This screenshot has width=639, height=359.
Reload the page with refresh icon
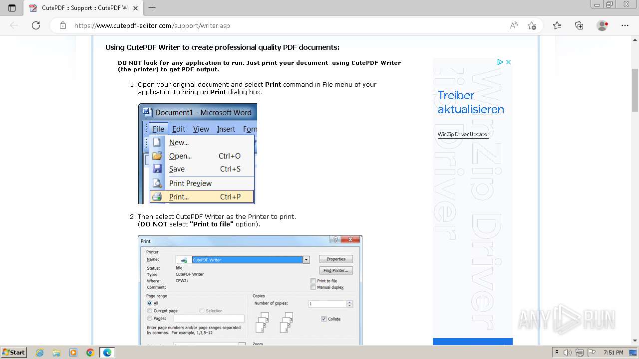tap(36, 25)
